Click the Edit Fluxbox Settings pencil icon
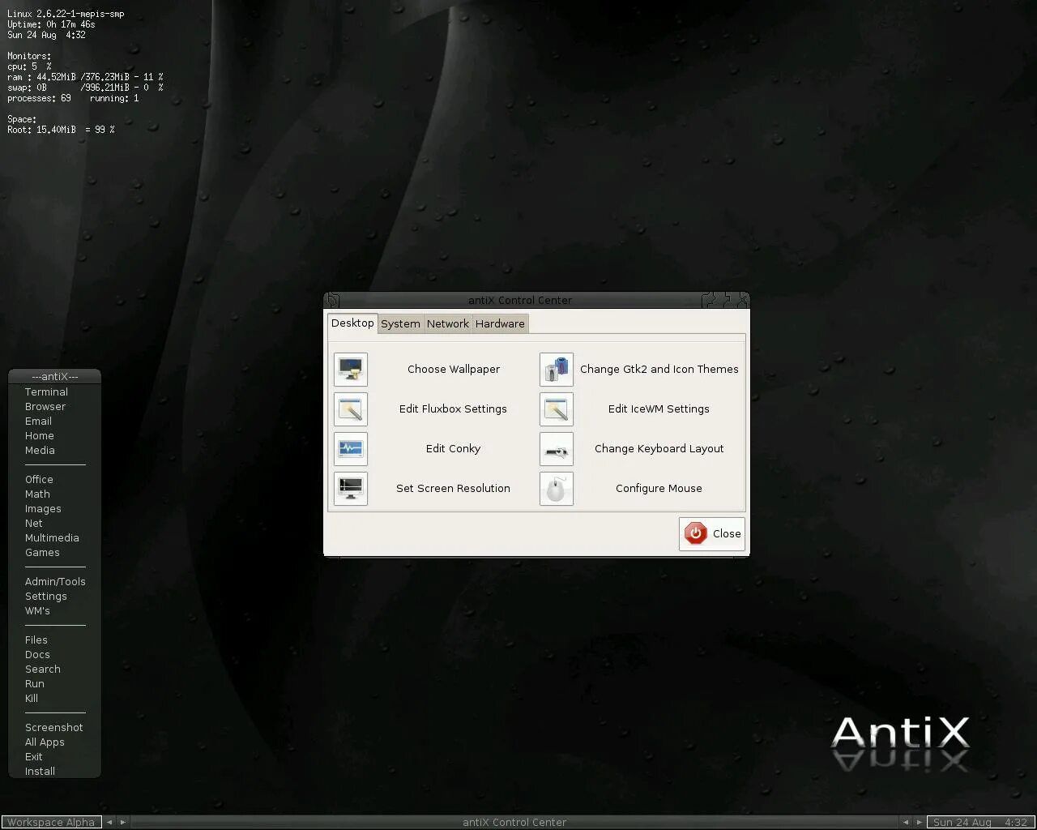 [x=351, y=409]
